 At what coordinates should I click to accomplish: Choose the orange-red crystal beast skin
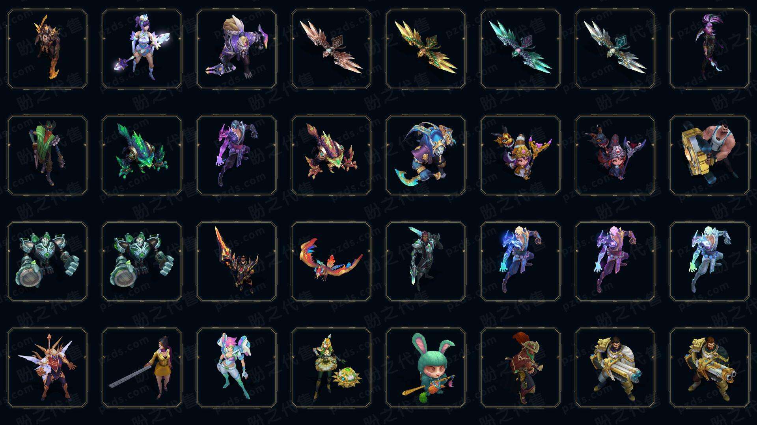[x=331, y=155]
